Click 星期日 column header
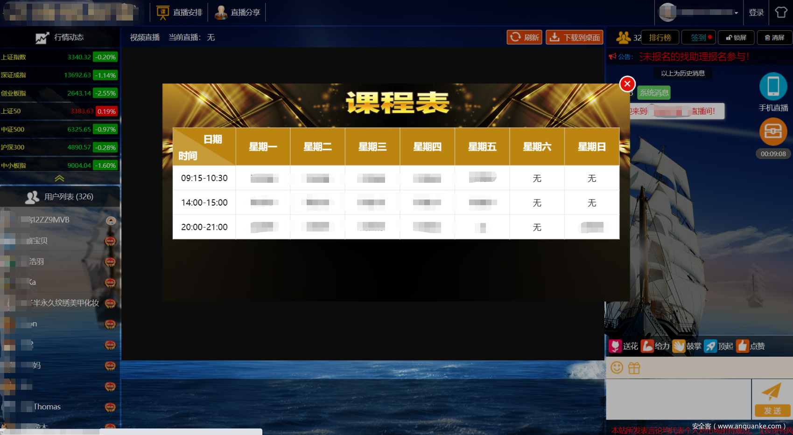The width and height of the screenshot is (793, 435). 592,147
